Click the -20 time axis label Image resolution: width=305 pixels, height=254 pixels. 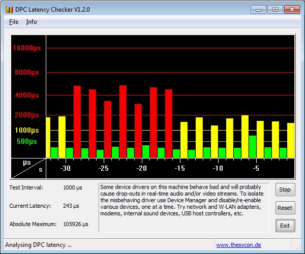click(x=142, y=168)
